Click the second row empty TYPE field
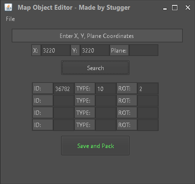 tap(106, 101)
